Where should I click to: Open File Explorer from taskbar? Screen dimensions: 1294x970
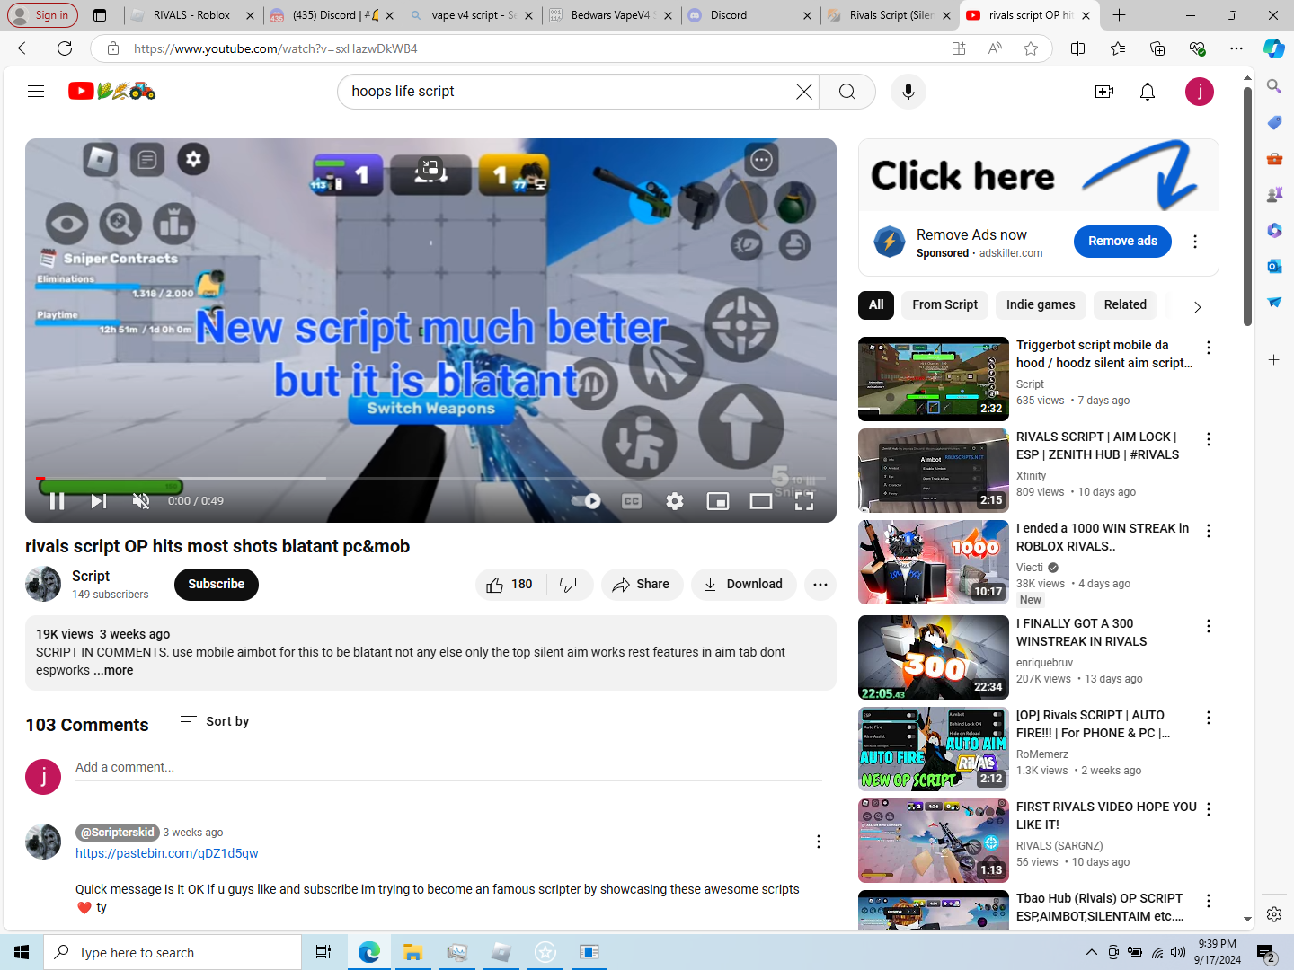point(412,952)
